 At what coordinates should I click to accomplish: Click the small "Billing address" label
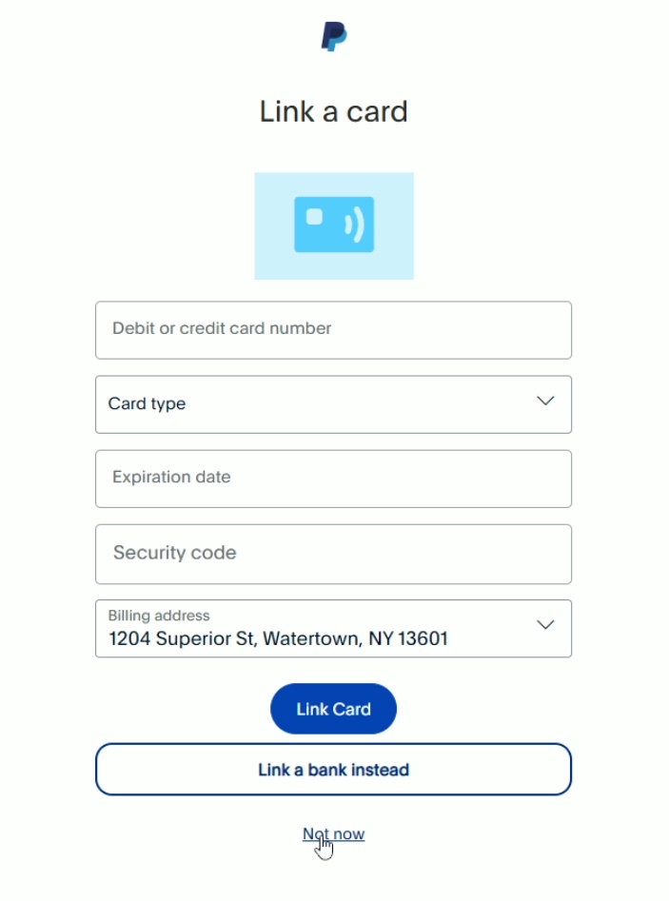click(x=159, y=616)
